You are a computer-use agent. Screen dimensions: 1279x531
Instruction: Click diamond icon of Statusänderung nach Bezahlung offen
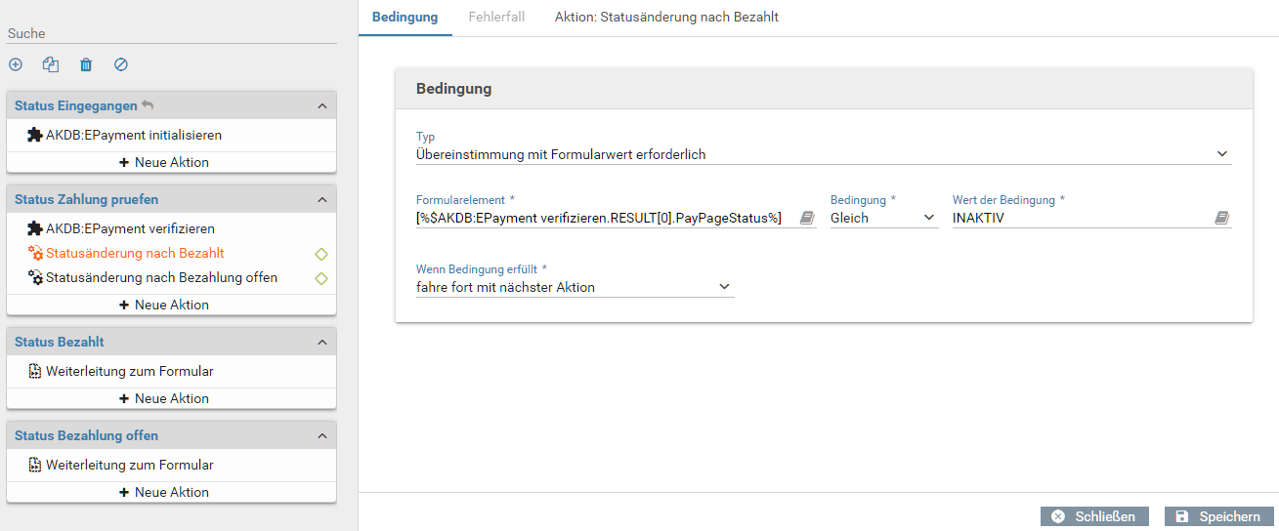tap(320, 278)
